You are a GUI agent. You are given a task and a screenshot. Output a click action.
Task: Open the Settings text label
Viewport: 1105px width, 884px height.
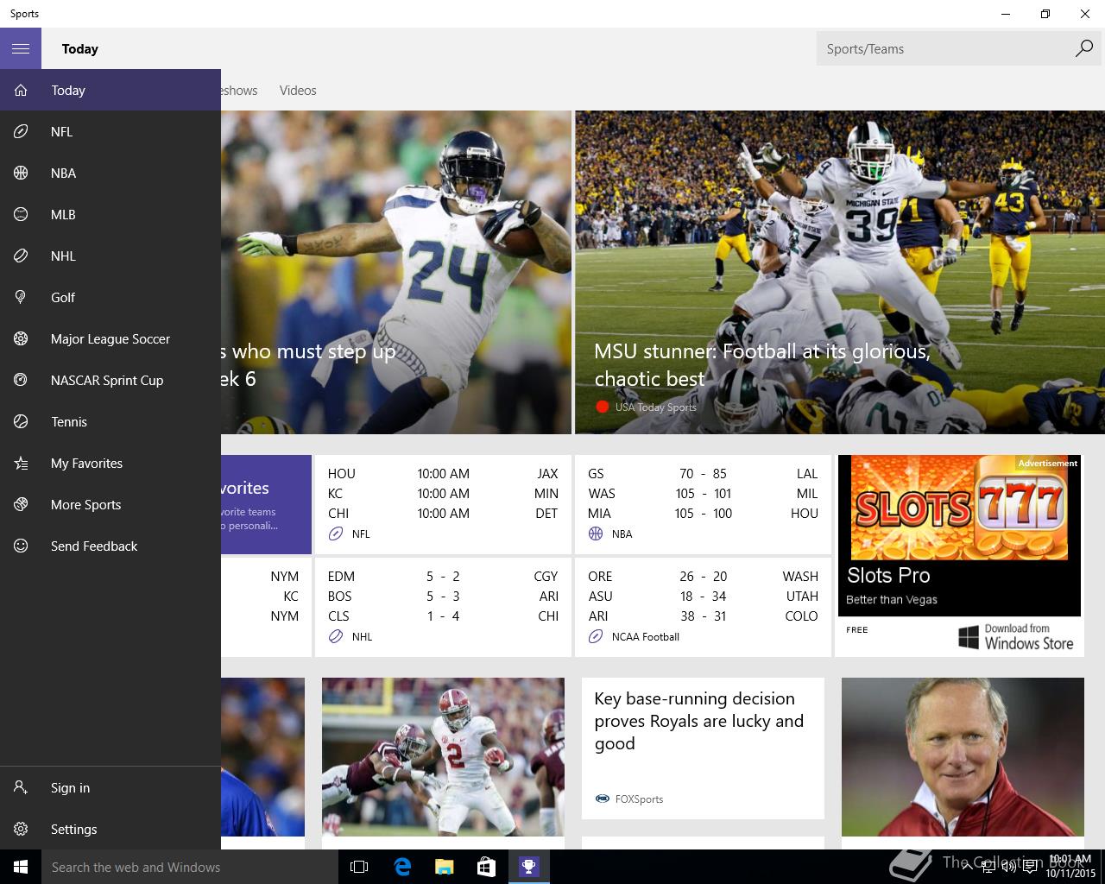(73, 830)
